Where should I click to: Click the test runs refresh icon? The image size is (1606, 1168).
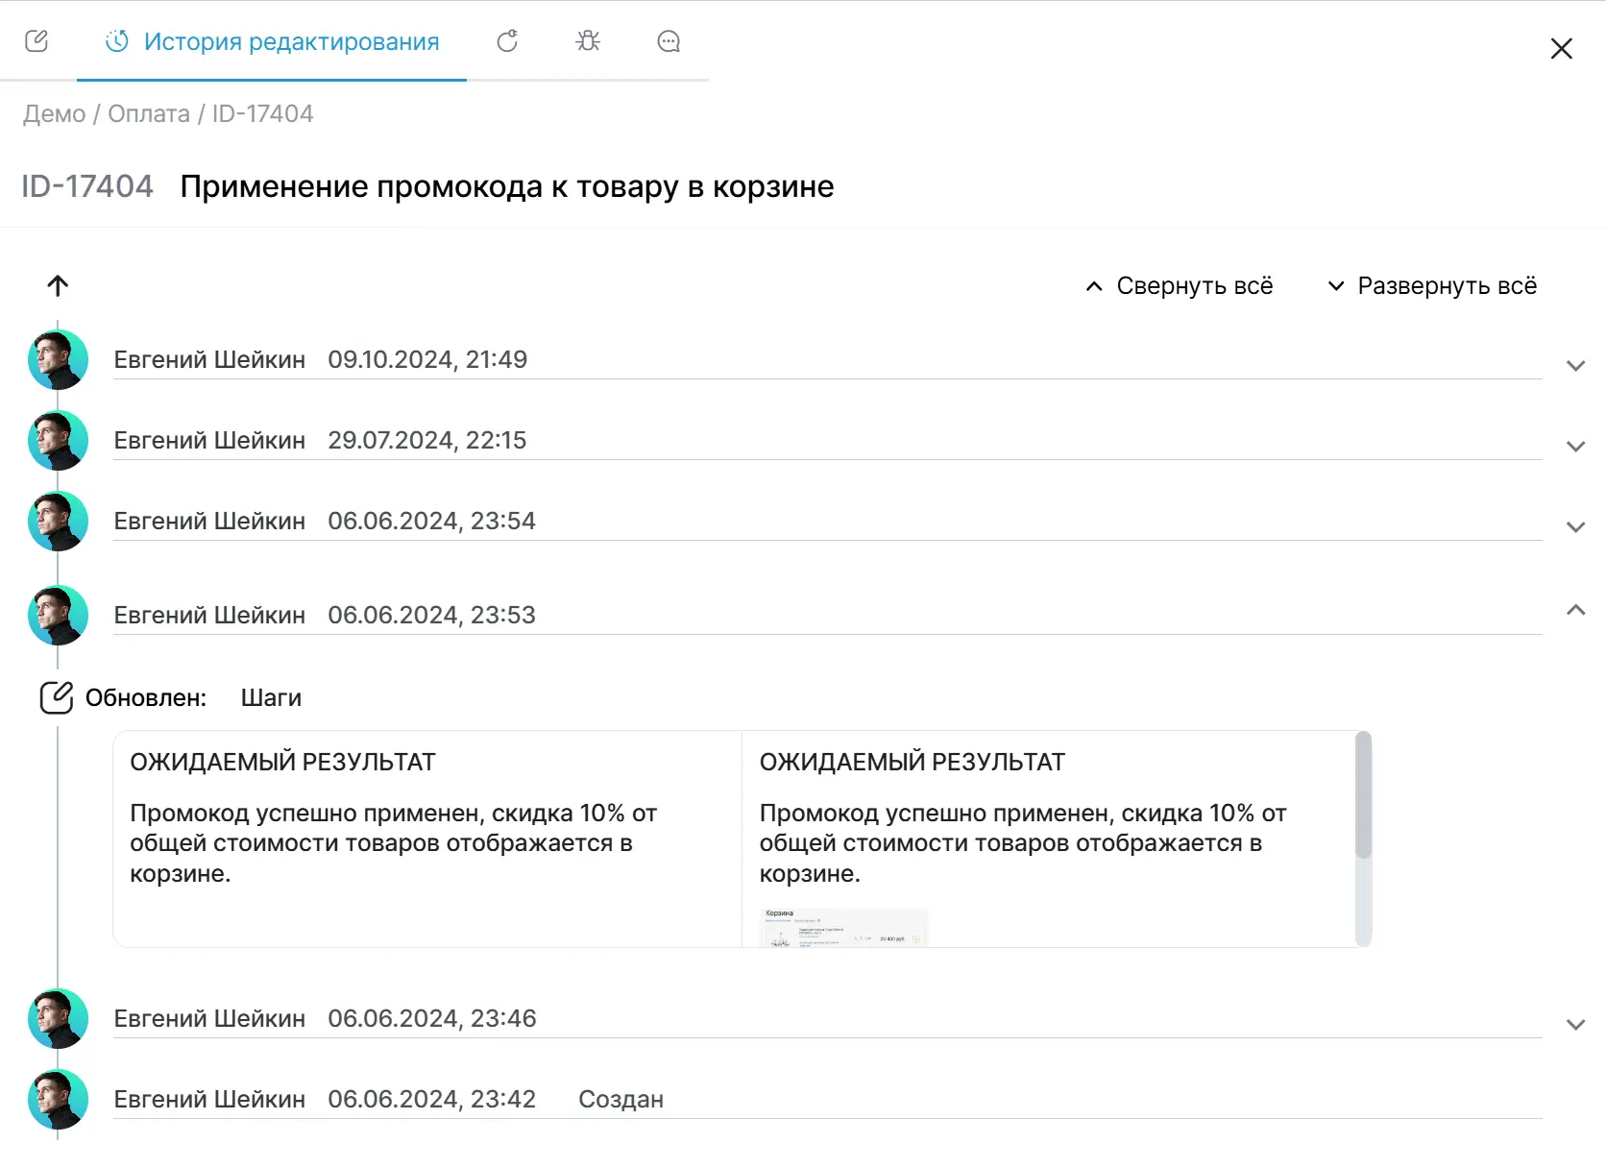tap(508, 41)
